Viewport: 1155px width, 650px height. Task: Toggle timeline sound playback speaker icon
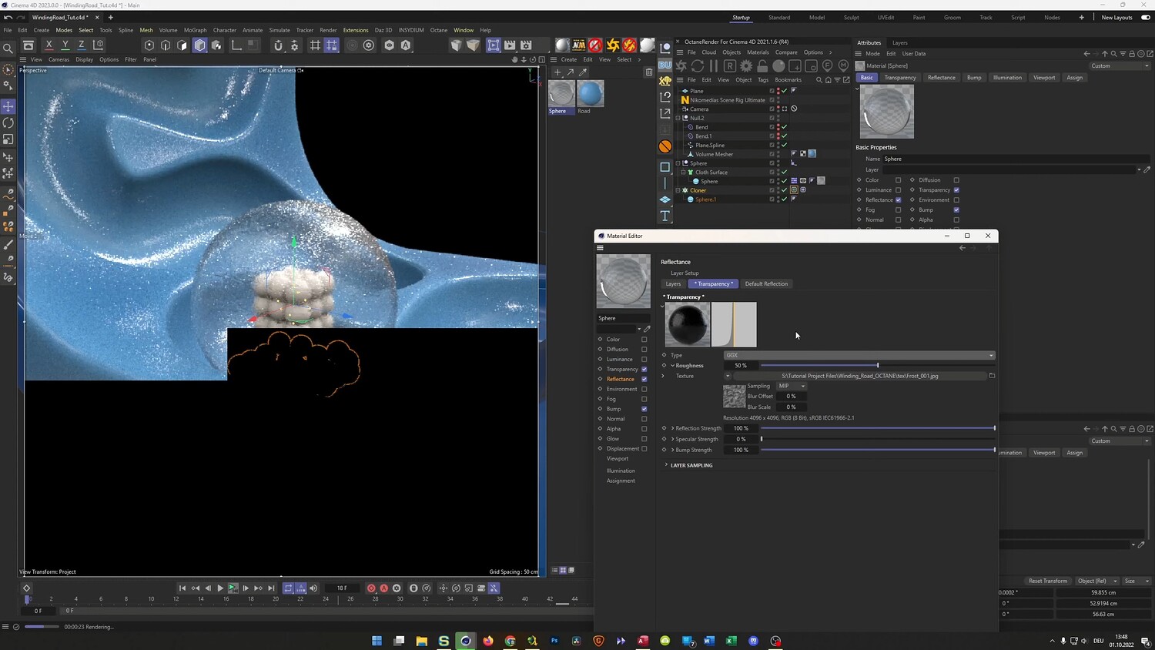(x=313, y=588)
